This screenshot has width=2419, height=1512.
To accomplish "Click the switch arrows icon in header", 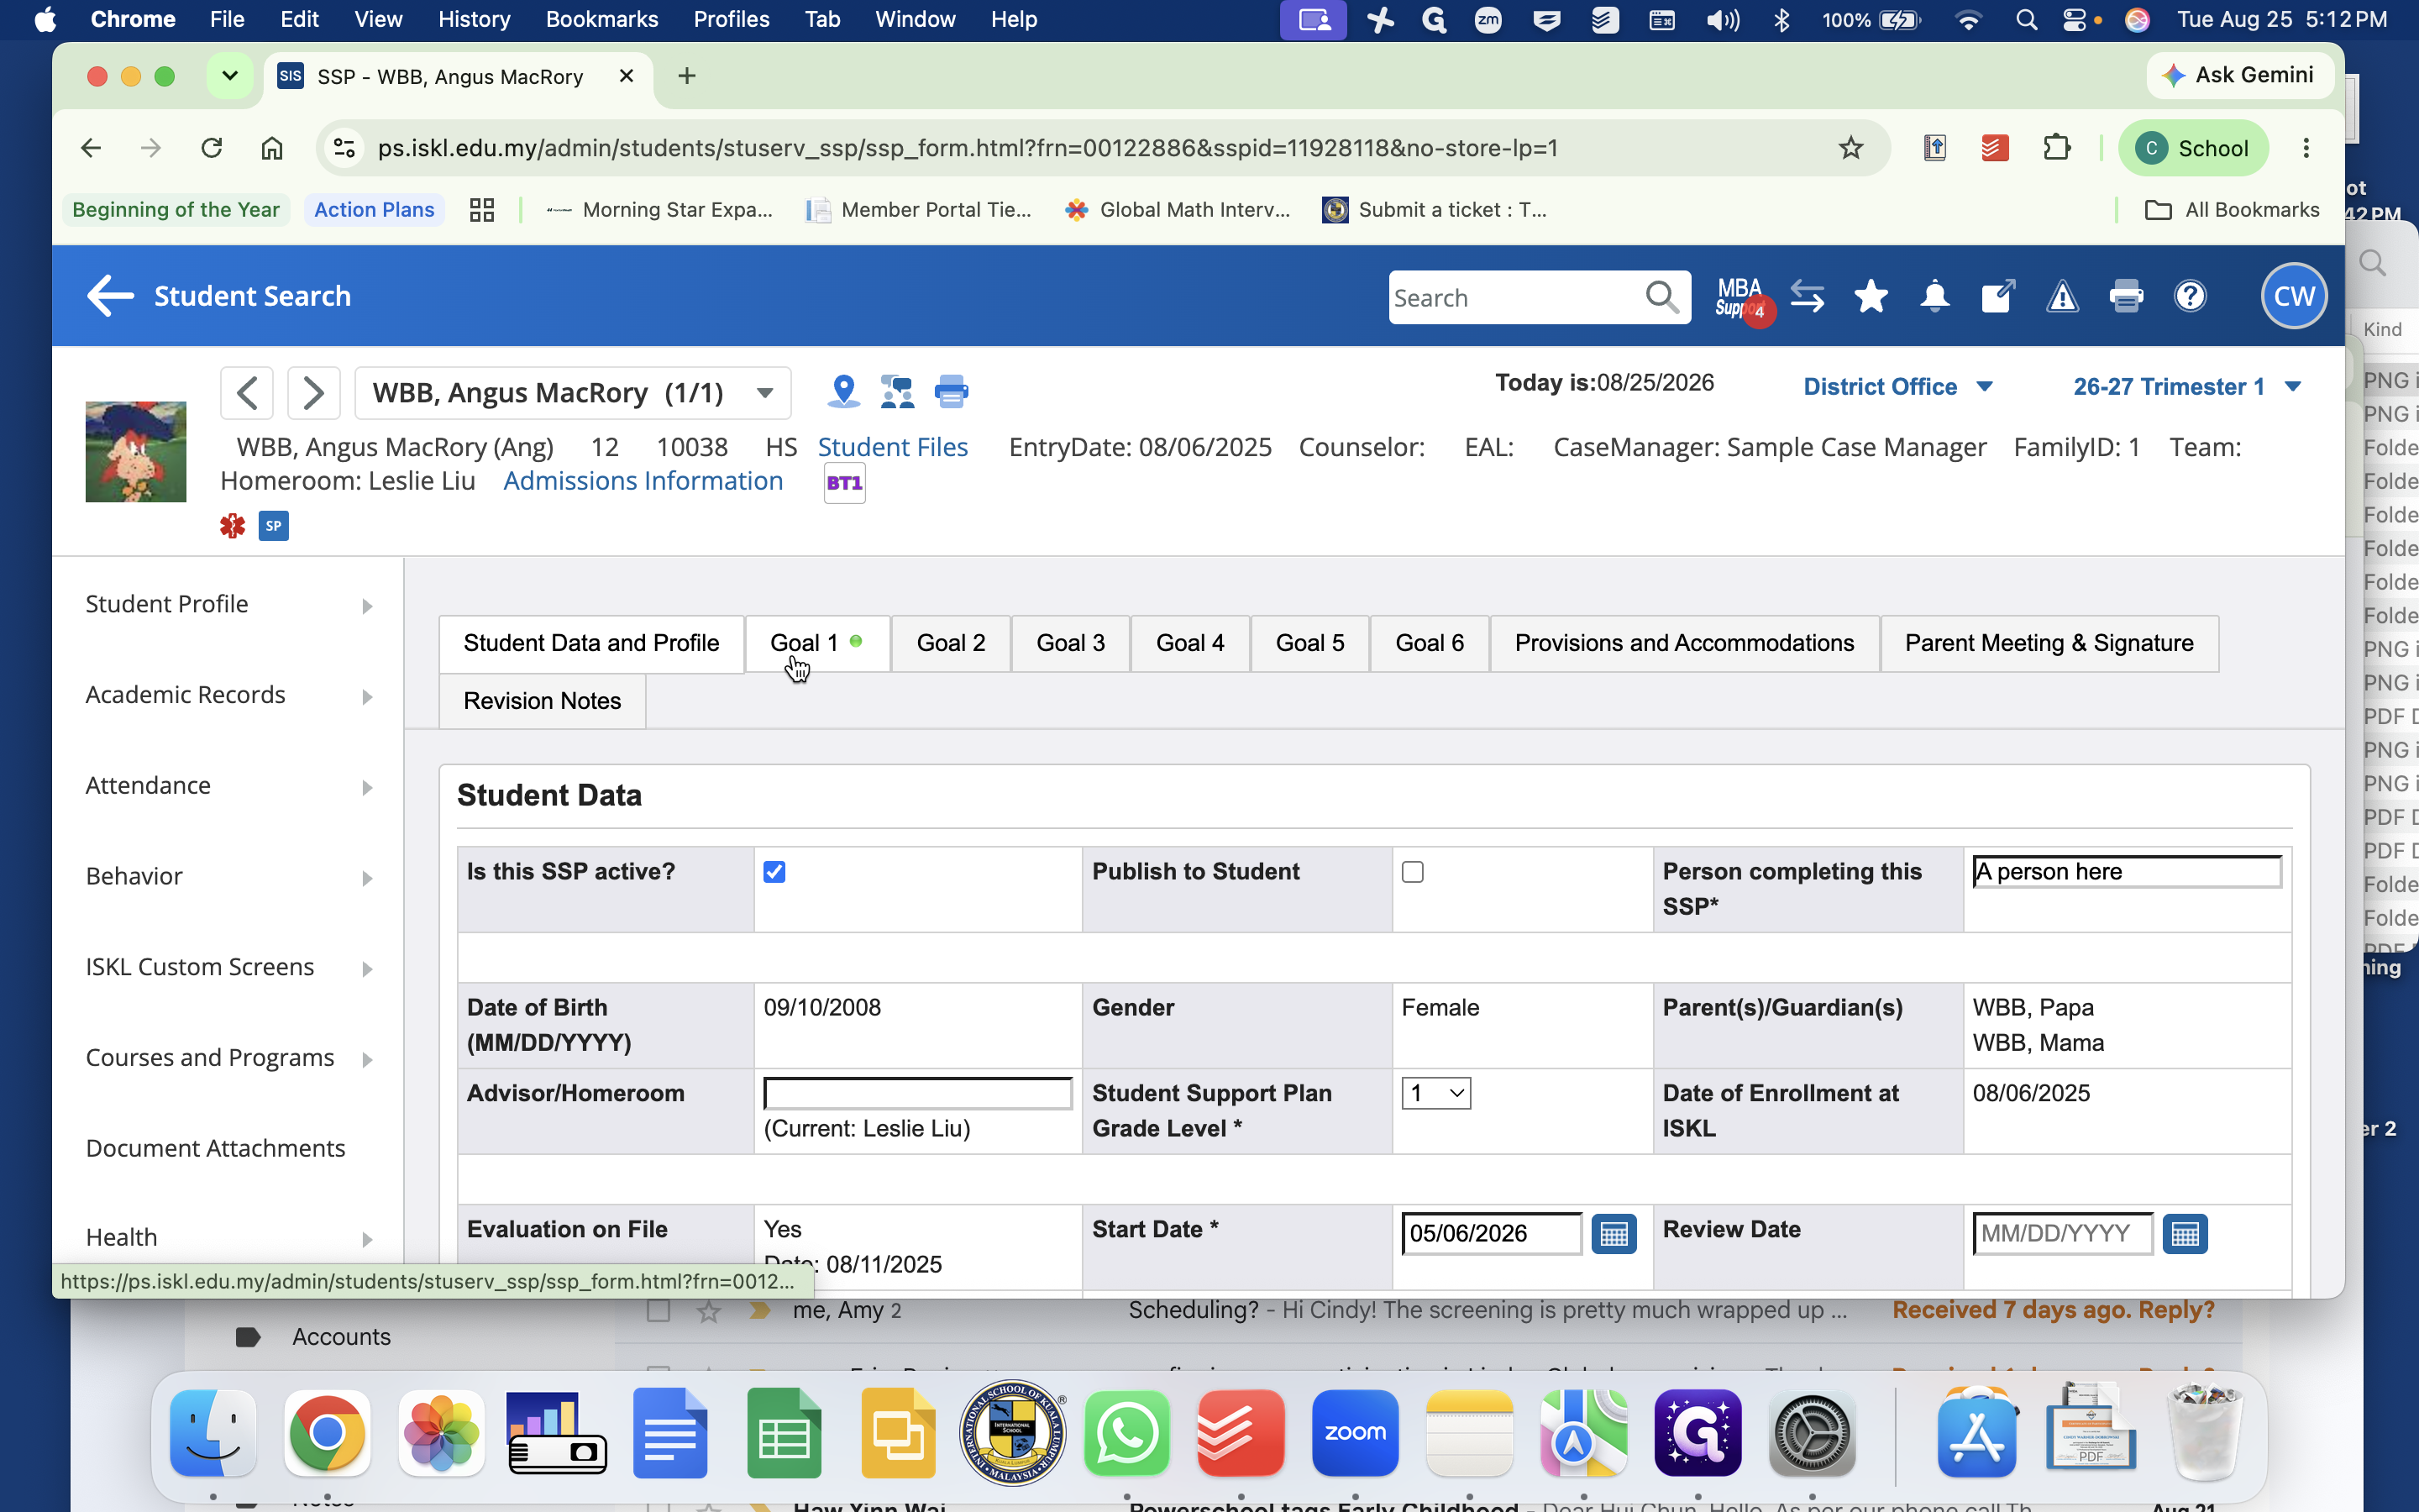I will 1806,296.
